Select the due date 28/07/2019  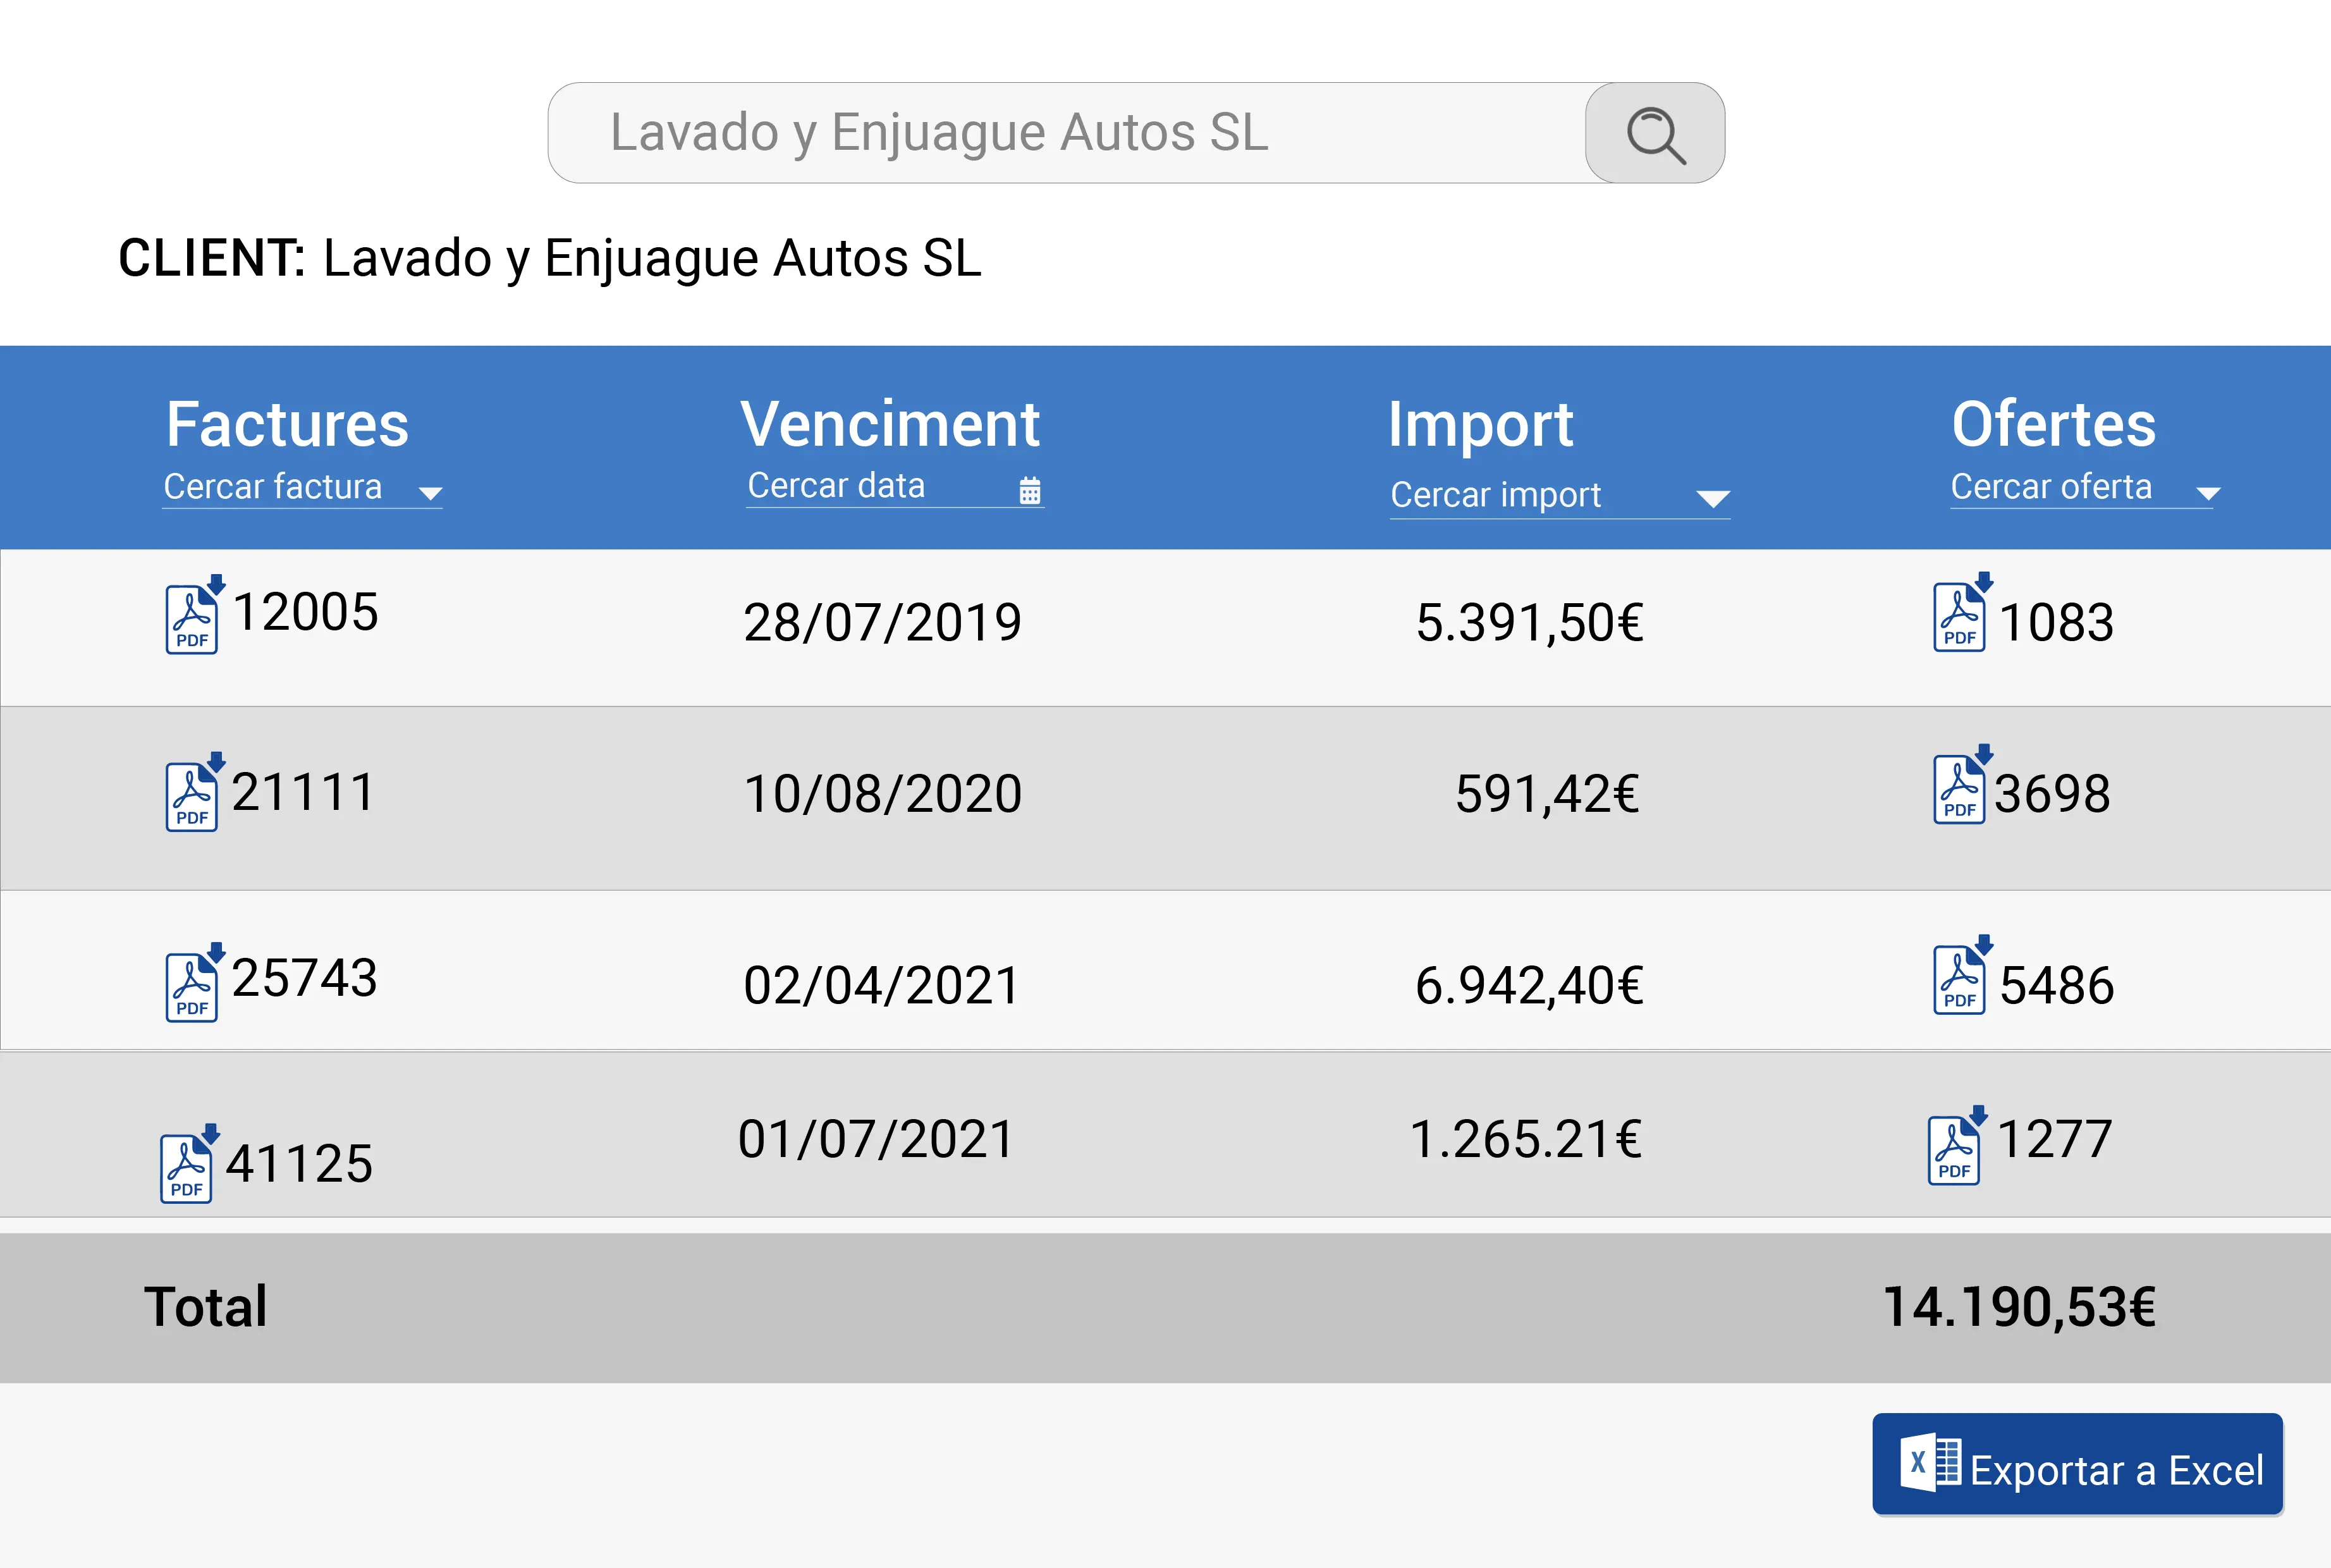882,623
